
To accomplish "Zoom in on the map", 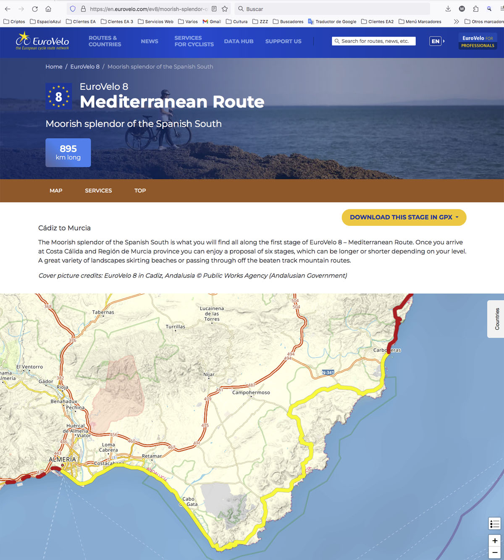I will 494,541.
